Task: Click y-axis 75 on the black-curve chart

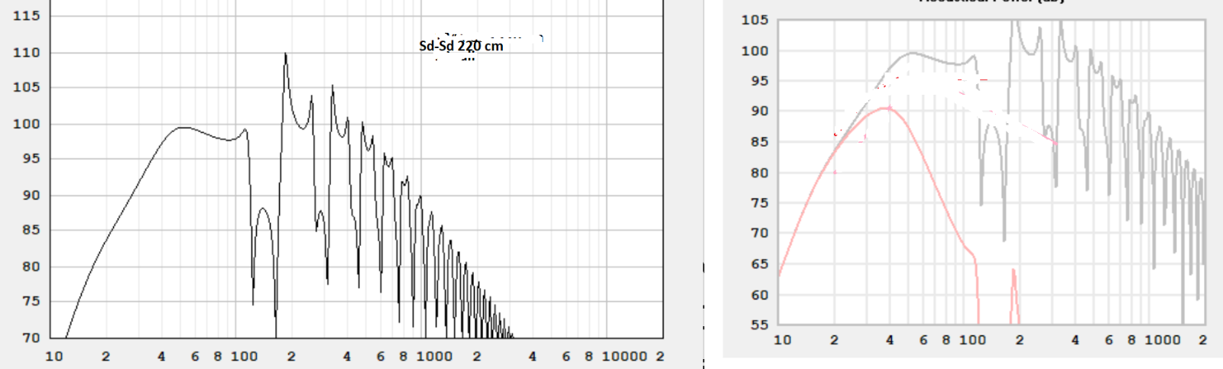Action: pyautogui.click(x=31, y=301)
